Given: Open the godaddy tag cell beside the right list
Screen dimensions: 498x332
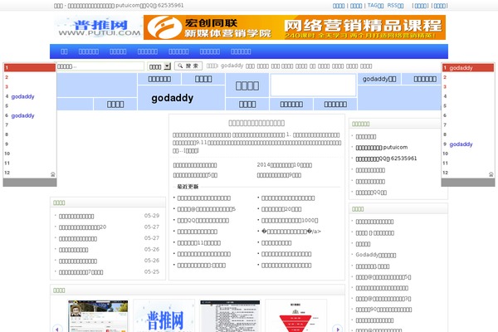Looking at the screenshot, I should click(x=379, y=79).
